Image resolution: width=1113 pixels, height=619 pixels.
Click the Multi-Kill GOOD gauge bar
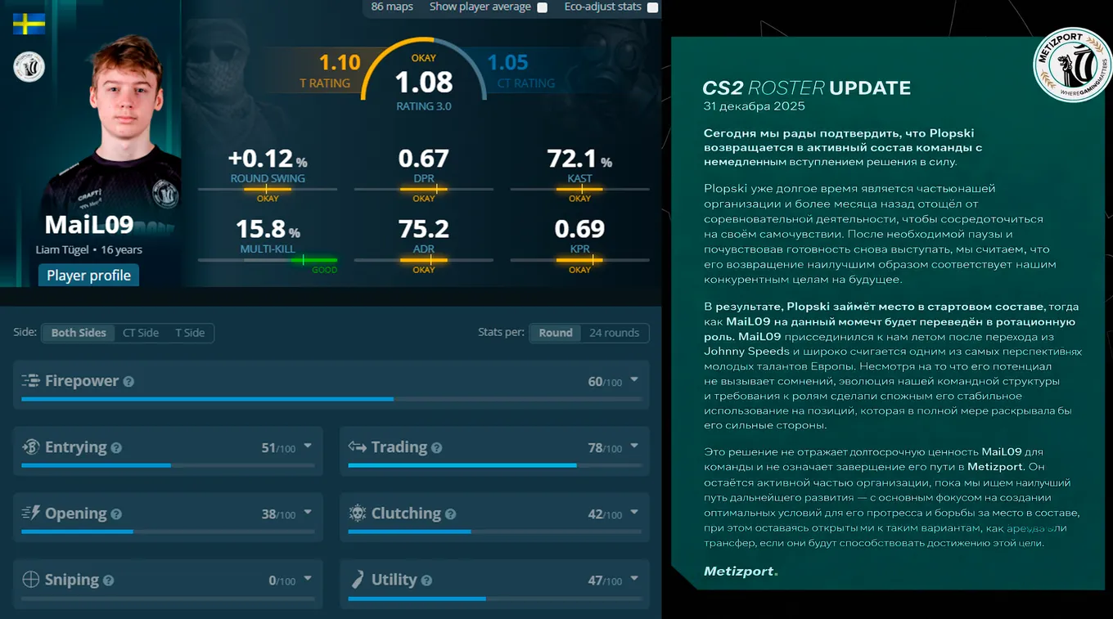point(268,260)
